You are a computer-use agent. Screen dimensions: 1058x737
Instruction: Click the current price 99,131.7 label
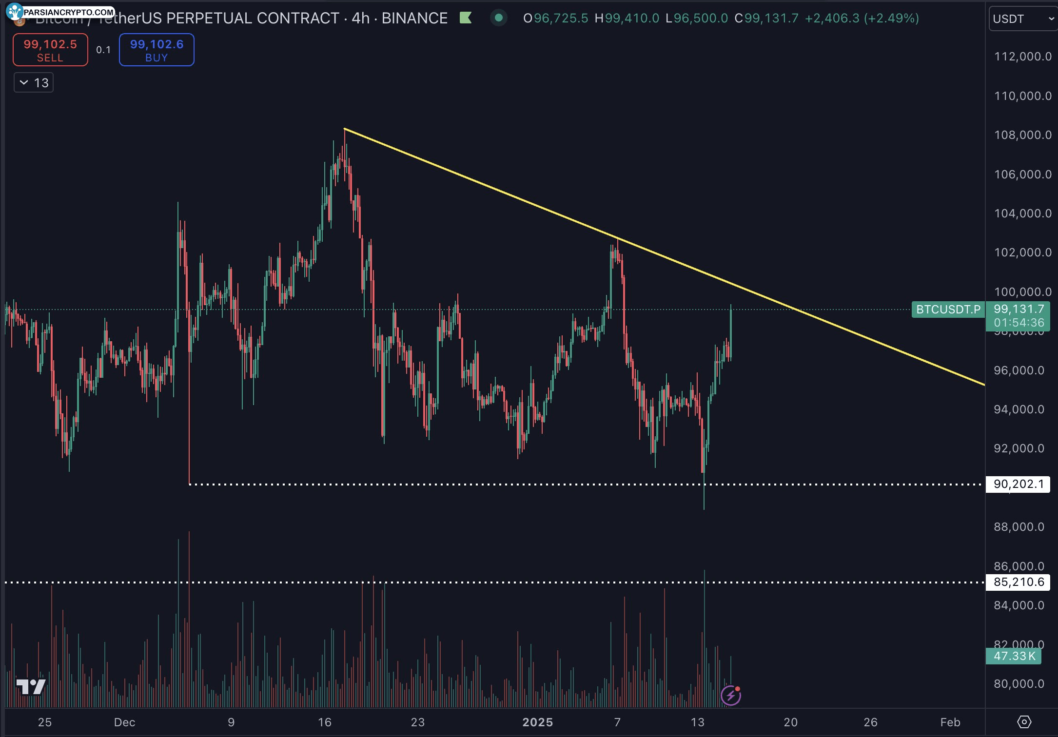[1019, 309]
